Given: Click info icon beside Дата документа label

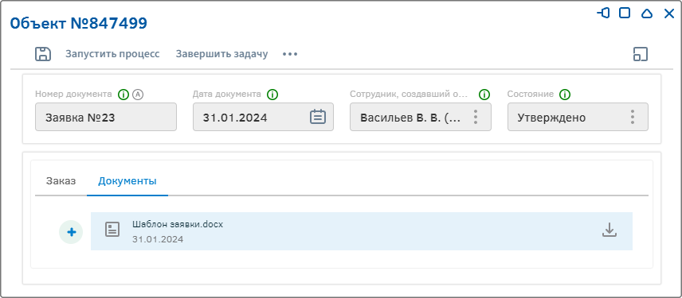Looking at the screenshot, I should tap(272, 94).
